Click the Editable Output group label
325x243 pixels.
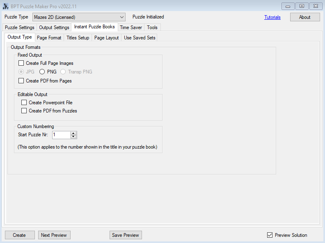click(x=32, y=94)
